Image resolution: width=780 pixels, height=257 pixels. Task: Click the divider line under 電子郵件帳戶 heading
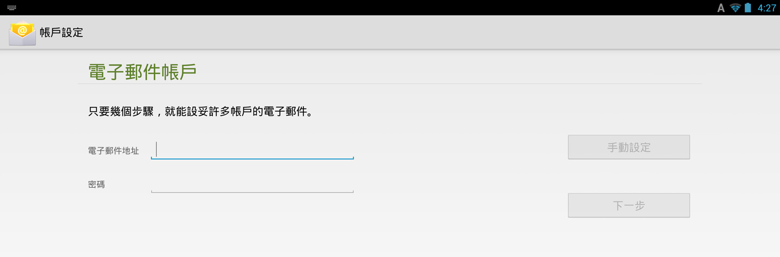(x=390, y=84)
